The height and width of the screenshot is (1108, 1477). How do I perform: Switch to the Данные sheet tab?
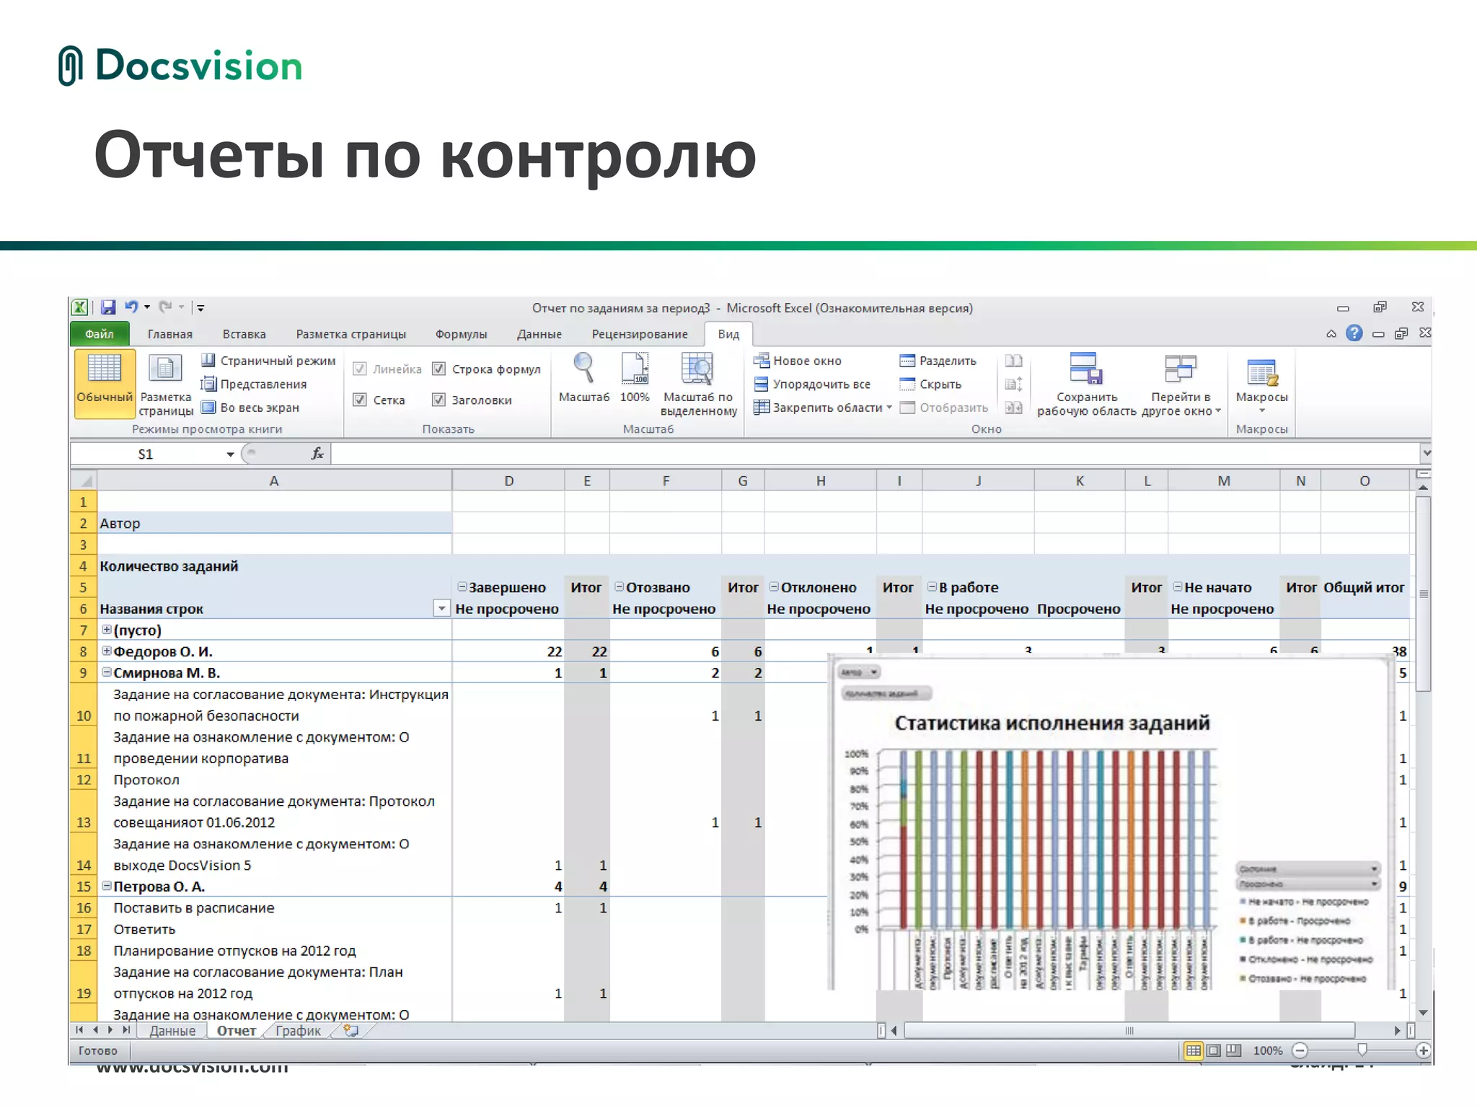pyautogui.click(x=172, y=1030)
